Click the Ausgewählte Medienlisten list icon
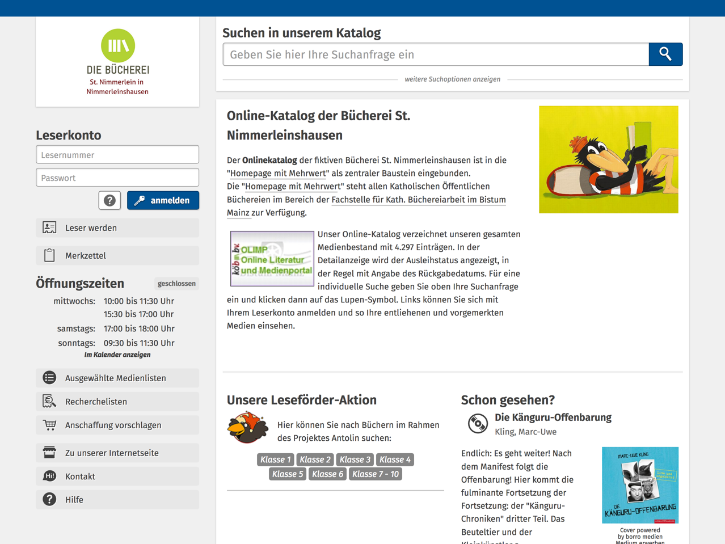725x544 pixels. (49, 378)
